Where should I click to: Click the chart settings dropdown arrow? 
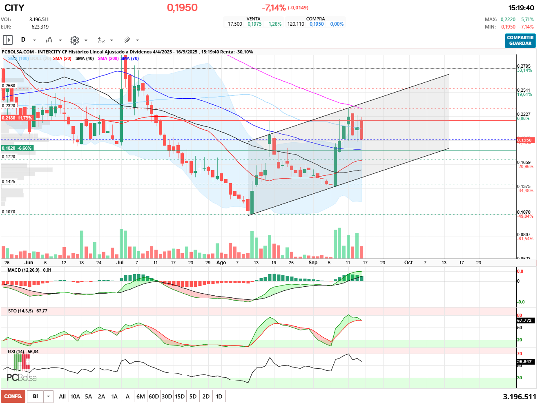coord(86,40)
